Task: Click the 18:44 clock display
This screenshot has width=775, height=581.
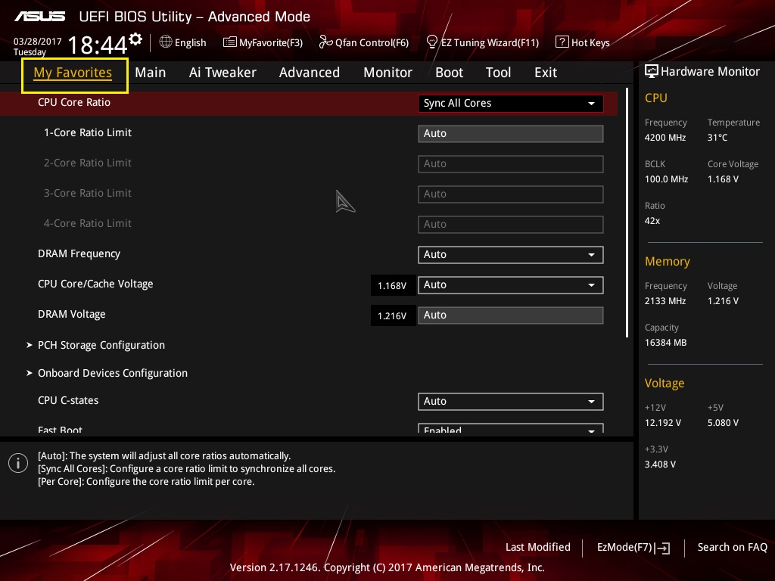Action: (98, 45)
